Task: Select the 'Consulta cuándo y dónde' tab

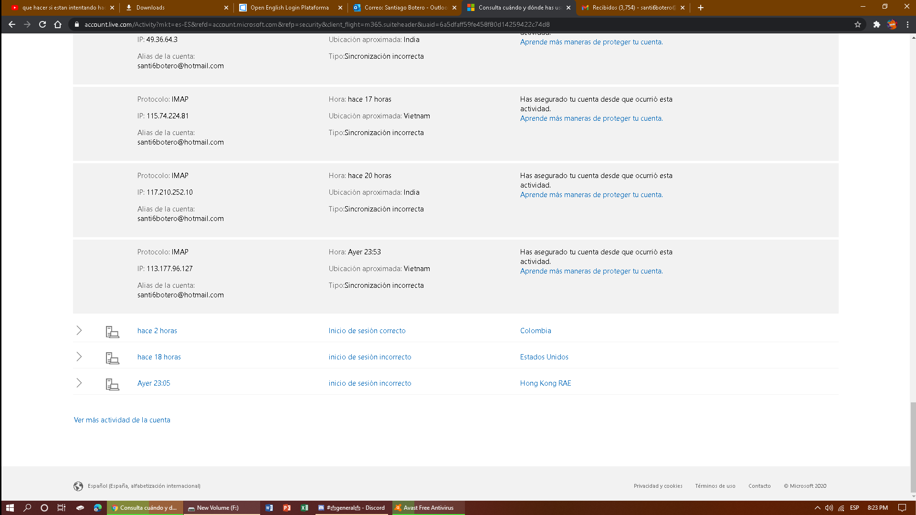Action: point(519,8)
